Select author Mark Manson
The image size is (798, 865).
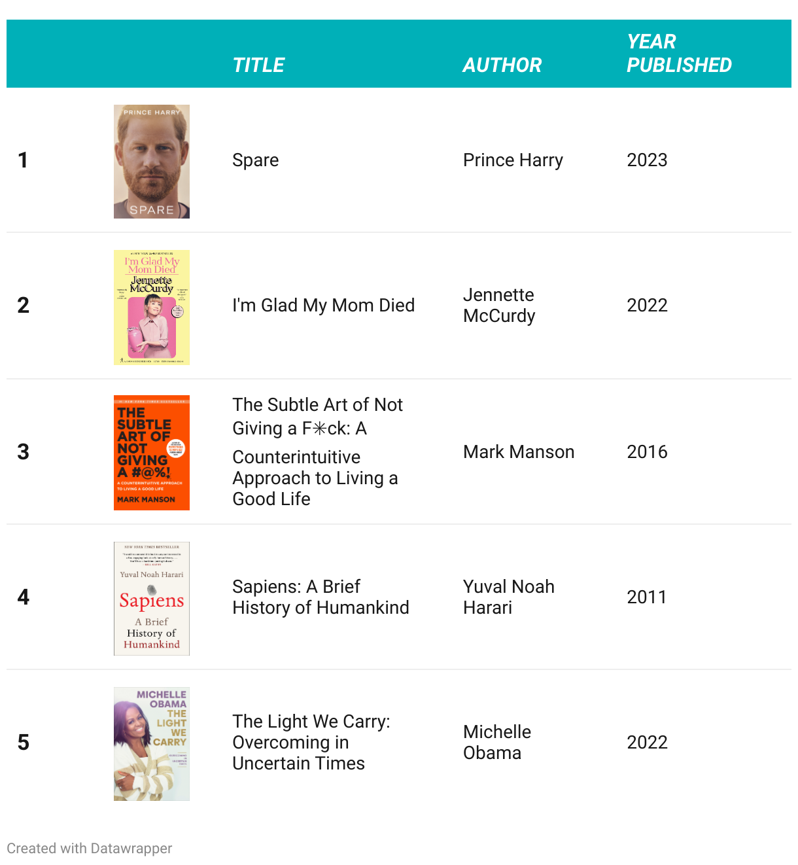[x=519, y=452]
